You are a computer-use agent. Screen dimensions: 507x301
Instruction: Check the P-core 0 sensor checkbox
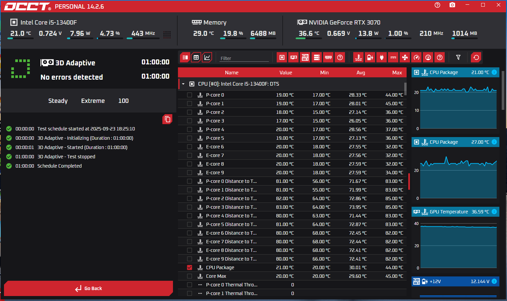(x=190, y=95)
